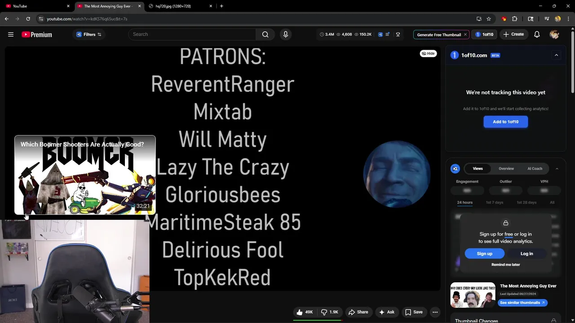Click See similar thumbnails link
This screenshot has width=575, height=323.
tap(522, 303)
